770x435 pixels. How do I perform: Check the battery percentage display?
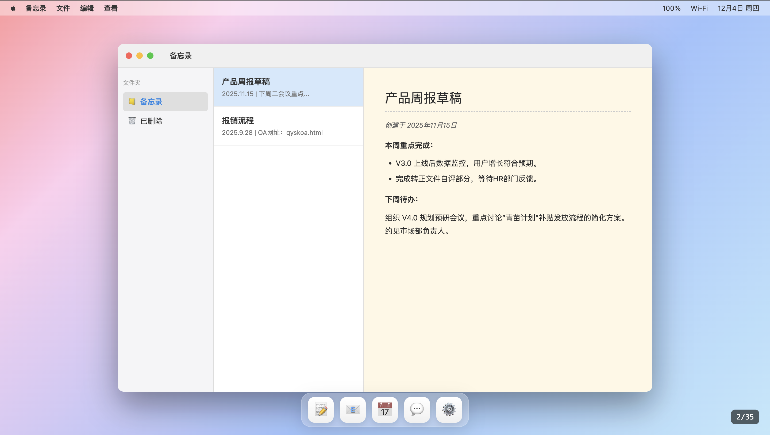[x=671, y=8]
